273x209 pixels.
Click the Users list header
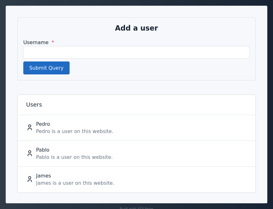tap(34, 105)
